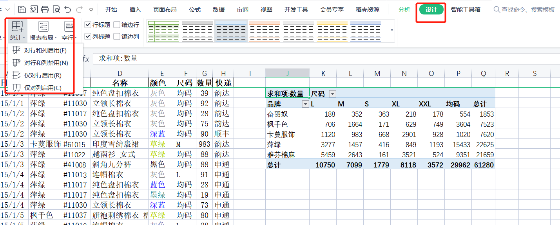Click the 空行 blank rows icon
This screenshot has width=560, height=225.
pos(69,27)
